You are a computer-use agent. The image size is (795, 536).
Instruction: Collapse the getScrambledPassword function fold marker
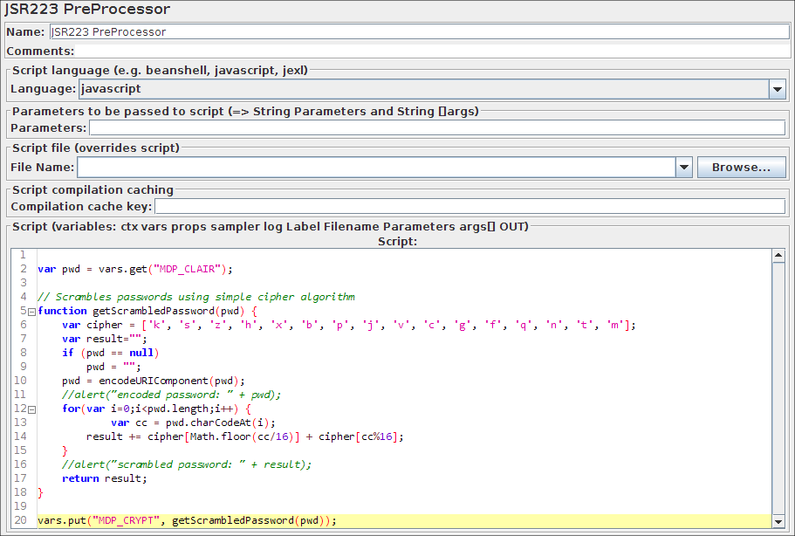point(31,312)
